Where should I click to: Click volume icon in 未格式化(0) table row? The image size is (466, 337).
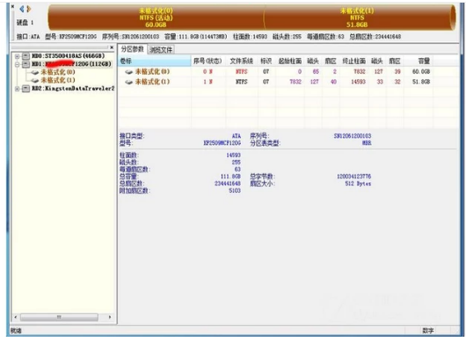click(128, 72)
